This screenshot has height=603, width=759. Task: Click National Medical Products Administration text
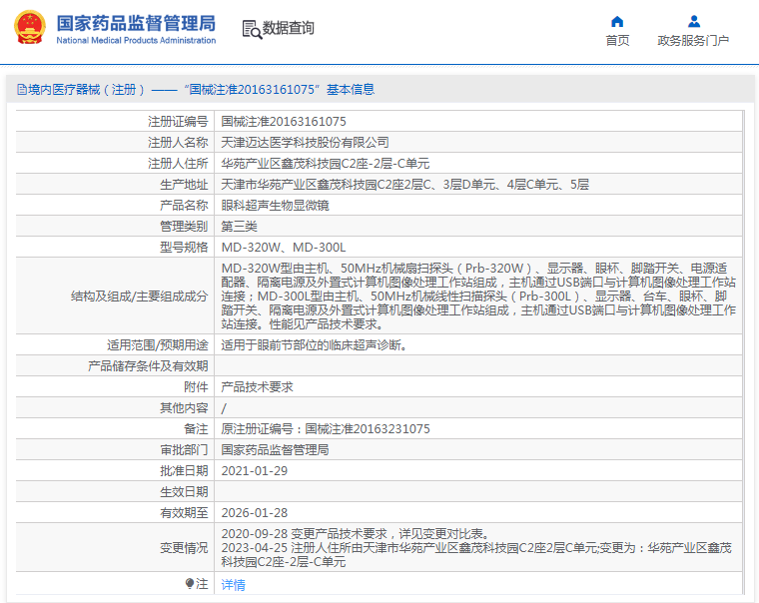click(x=136, y=41)
